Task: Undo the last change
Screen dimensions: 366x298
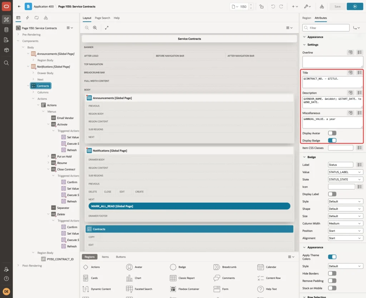Action: pyautogui.click(x=273, y=6)
